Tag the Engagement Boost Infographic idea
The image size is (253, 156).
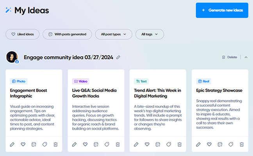(x=45, y=144)
